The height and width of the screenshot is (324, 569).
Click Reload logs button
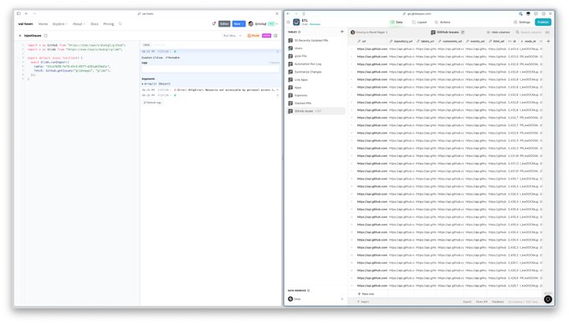pos(152,103)
